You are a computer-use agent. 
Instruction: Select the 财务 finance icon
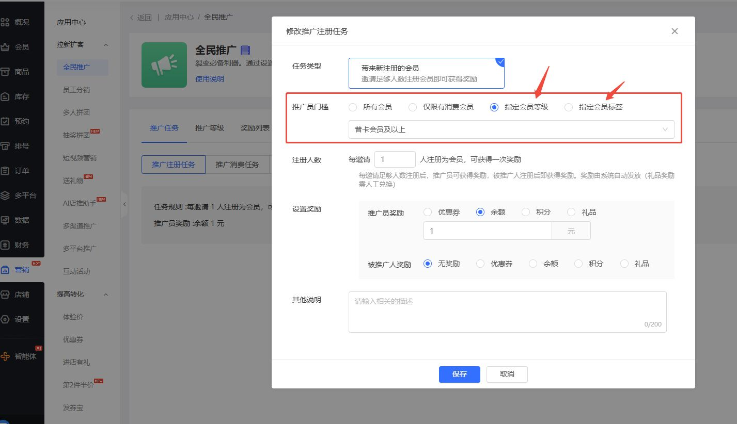(x=22, y=244)
